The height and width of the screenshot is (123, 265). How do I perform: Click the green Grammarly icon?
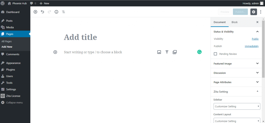click(200, 52)
